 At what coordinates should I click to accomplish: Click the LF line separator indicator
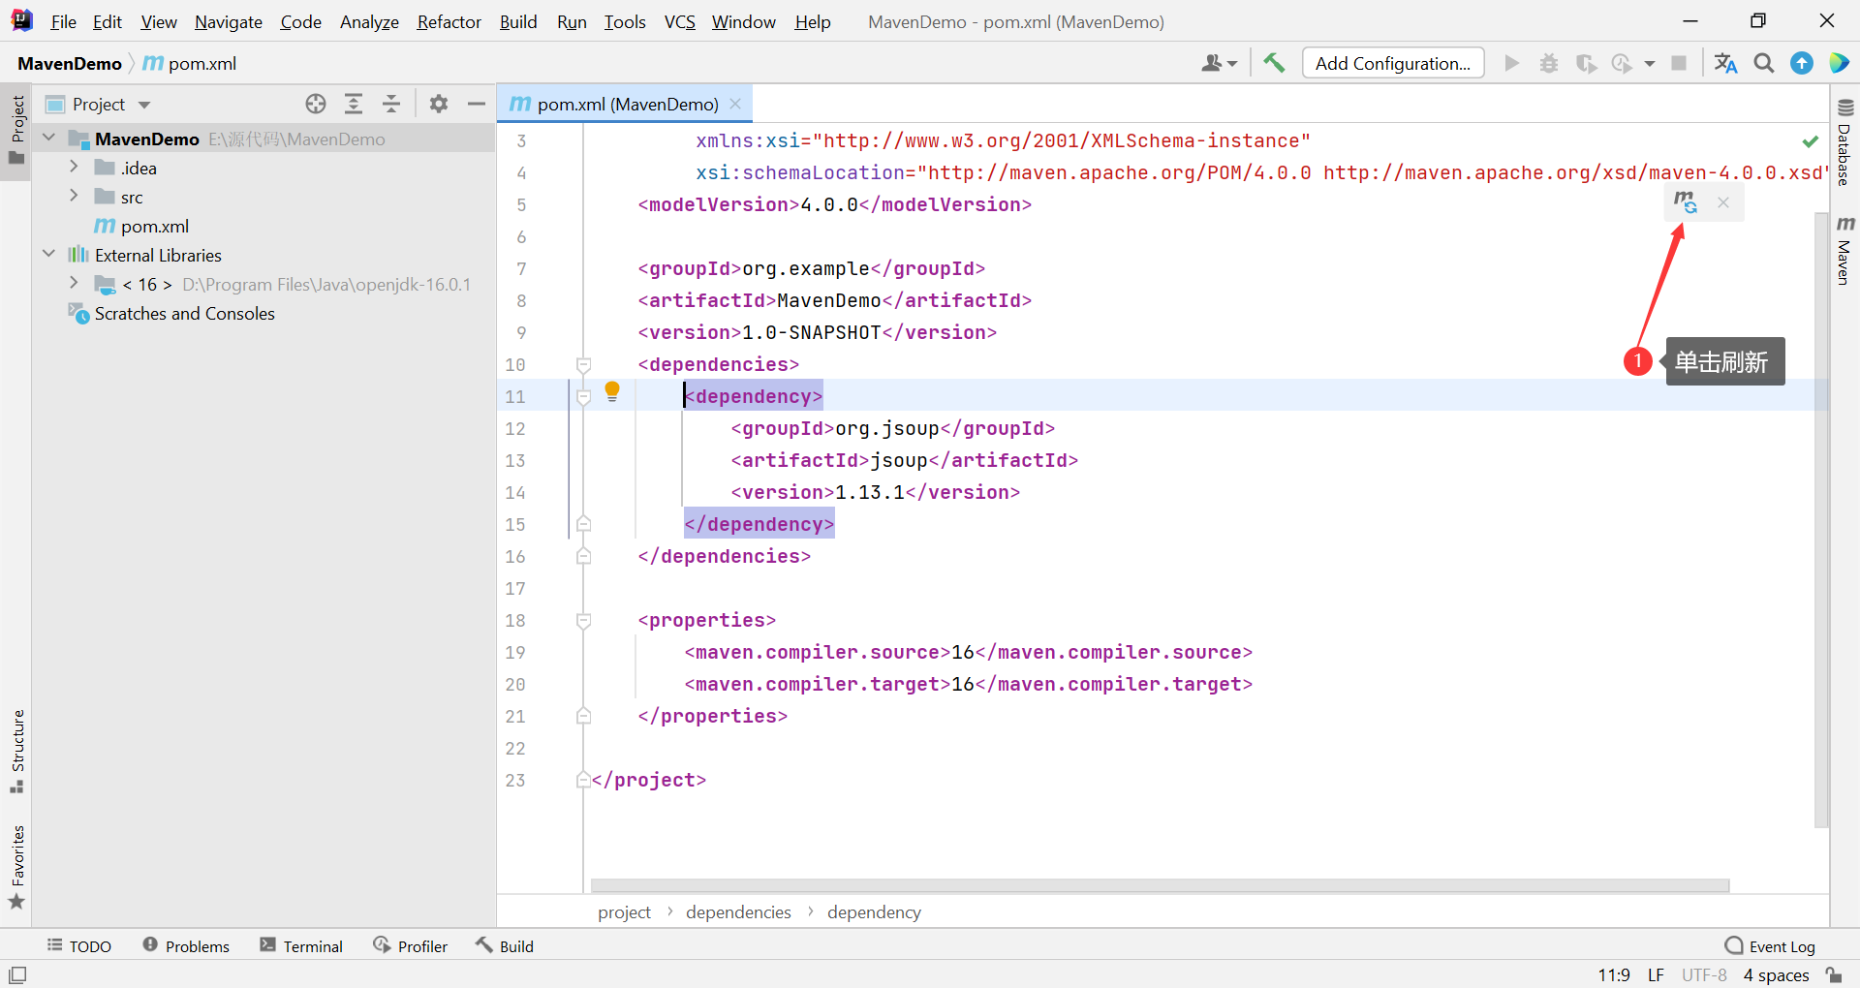coord(1656,975)
